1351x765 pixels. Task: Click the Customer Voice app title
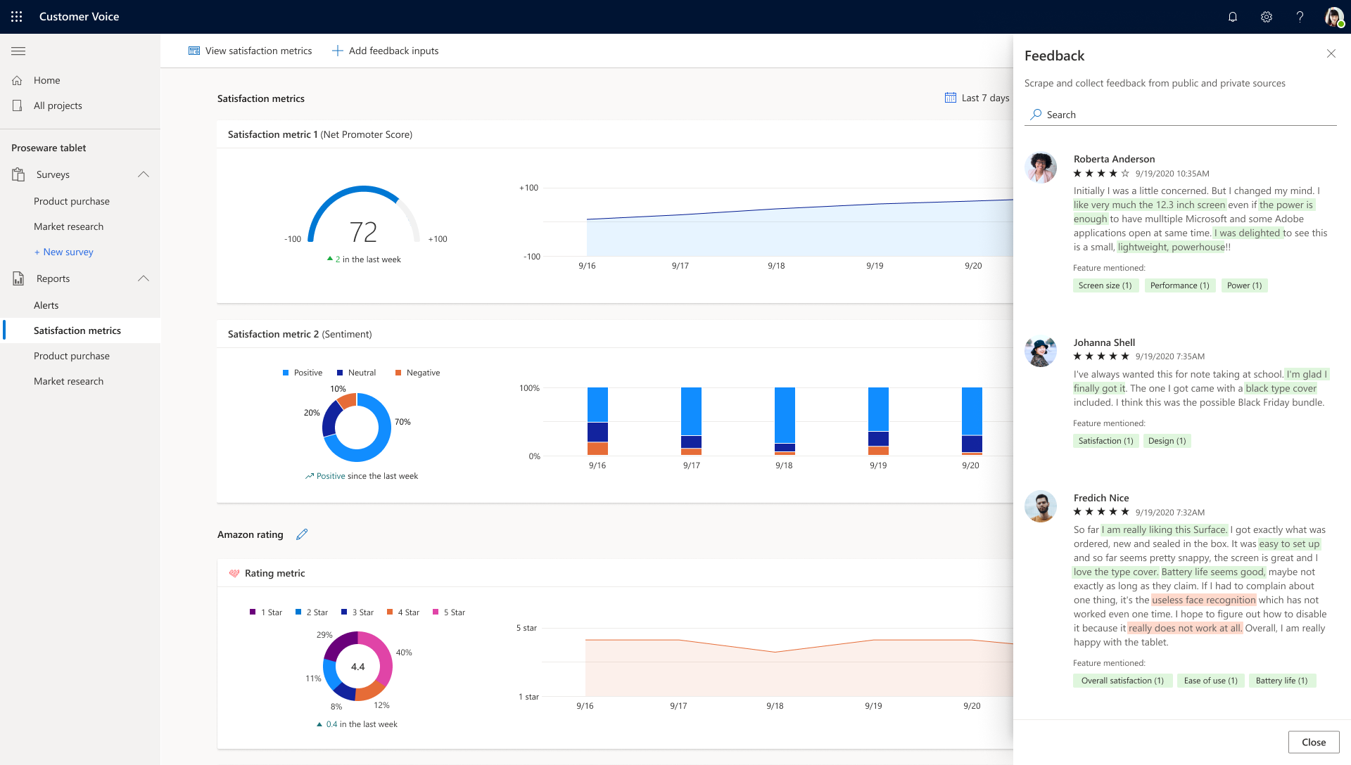[79, 16]
